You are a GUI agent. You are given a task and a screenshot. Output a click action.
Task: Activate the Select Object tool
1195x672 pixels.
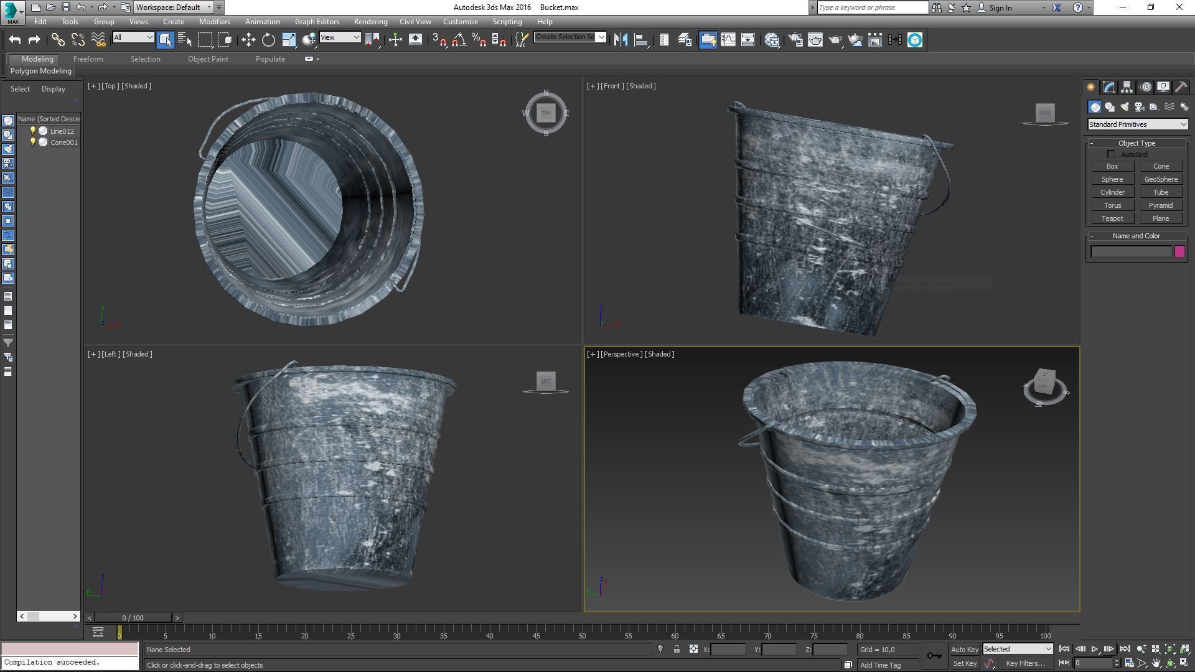165,40
